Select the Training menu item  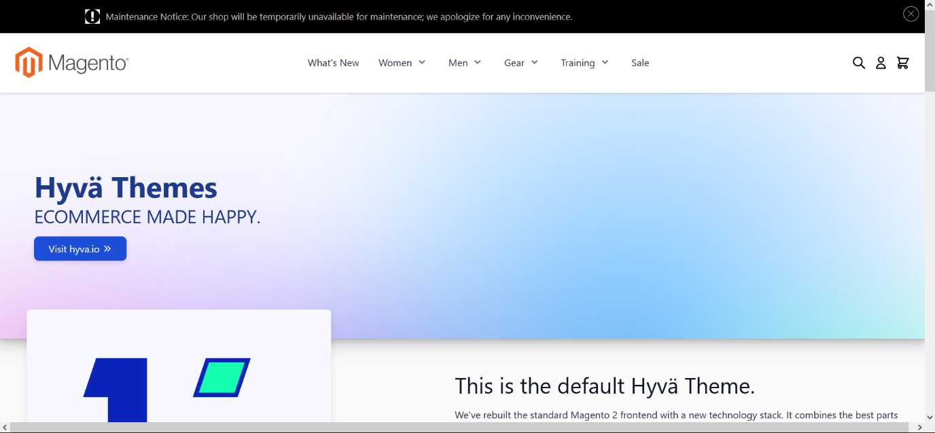pyautogui.click(x=577, y=63)
